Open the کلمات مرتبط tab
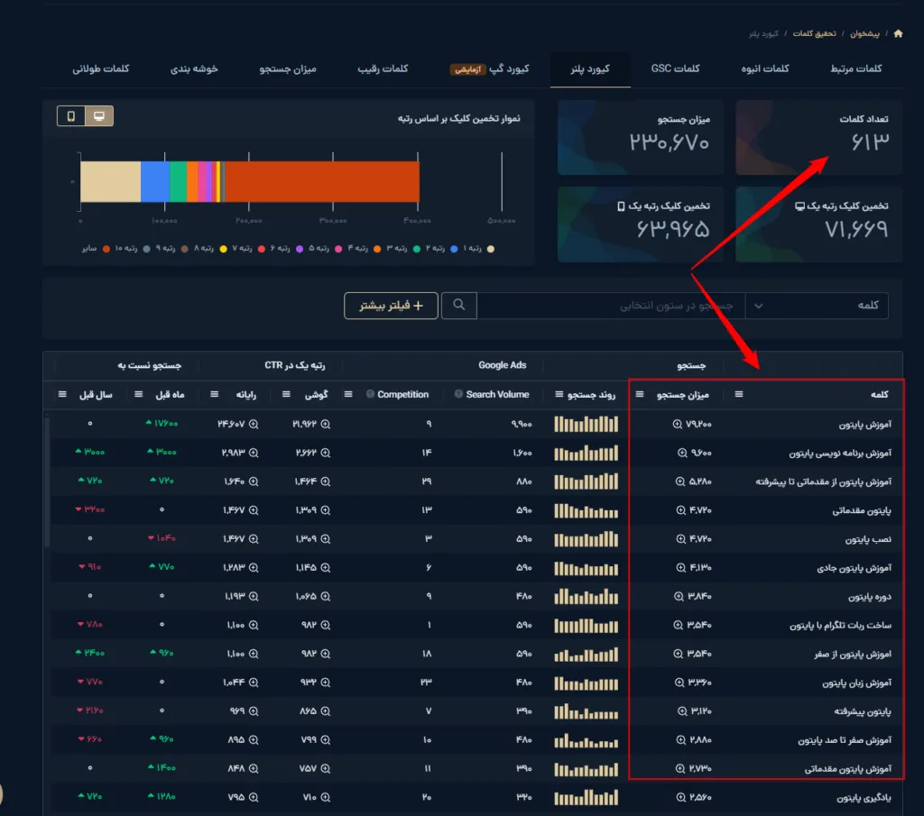Viewport: 924px width, 816px height. click(855, 69)
